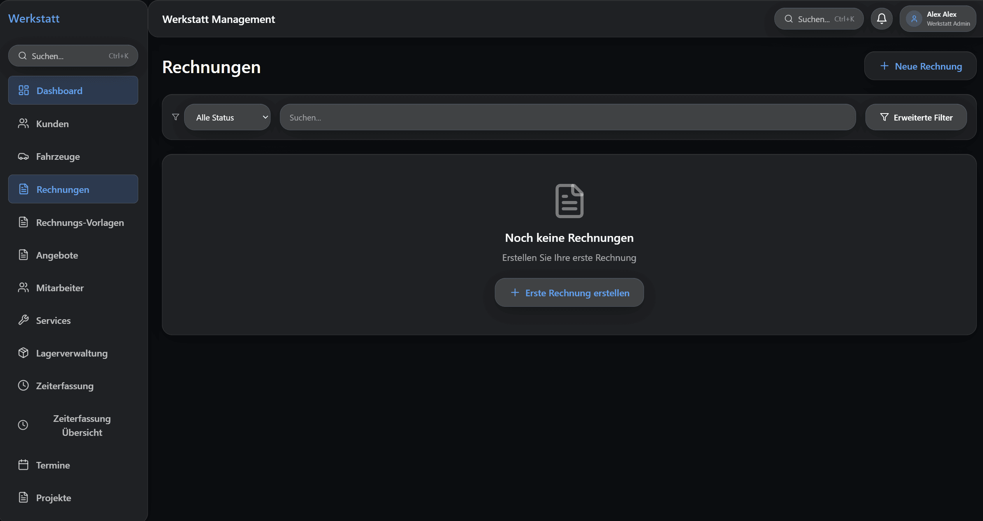This screenshot has width=983, height=521.
Task: Click the Services wrench icon
Action: (23, 320)
